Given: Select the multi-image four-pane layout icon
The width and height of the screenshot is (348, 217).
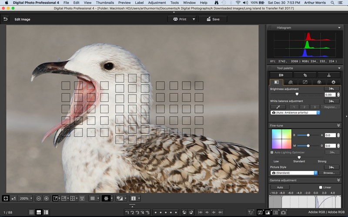Looking at the screenshot, I should (x=72, y=198).
